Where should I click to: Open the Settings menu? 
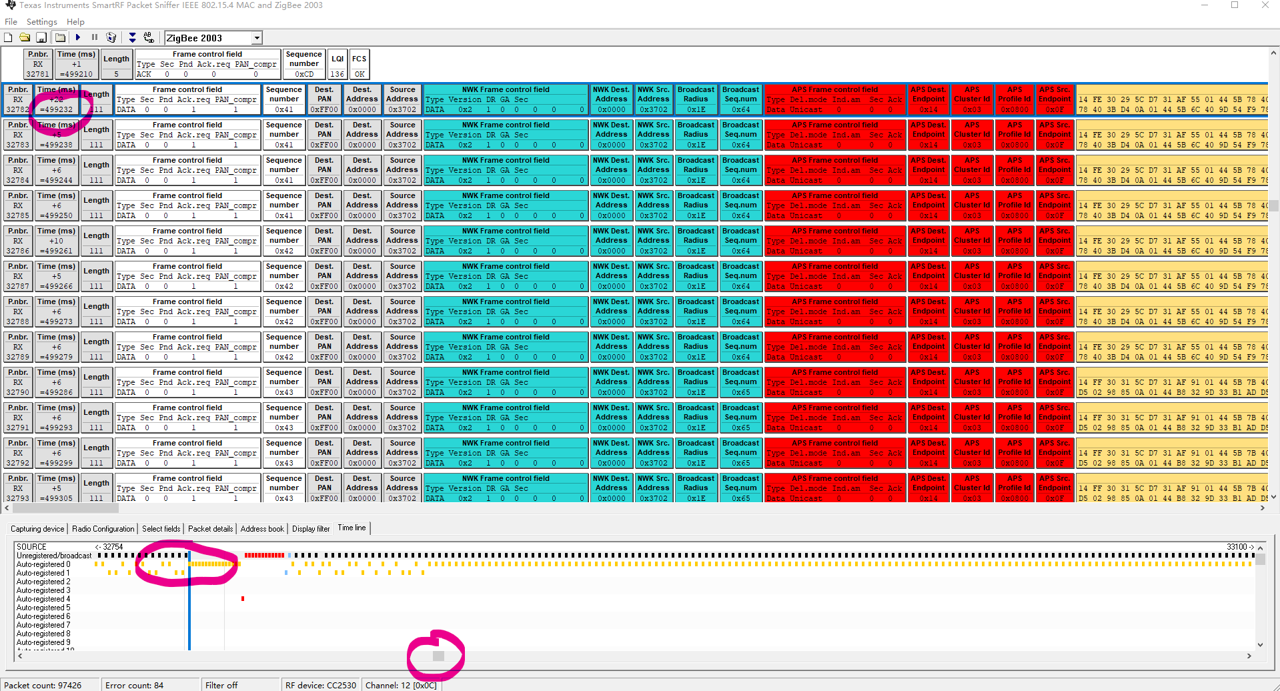coord(41,22)
